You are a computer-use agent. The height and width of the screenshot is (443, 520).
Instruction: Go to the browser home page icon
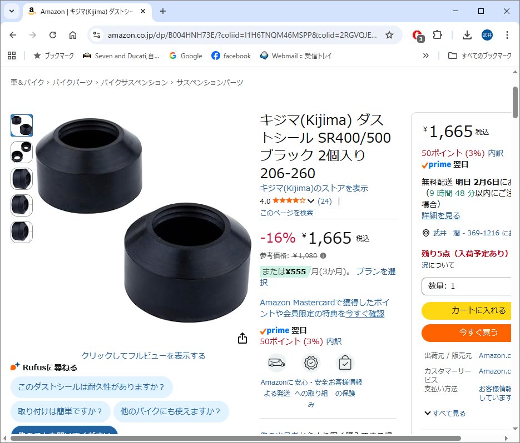73,35
